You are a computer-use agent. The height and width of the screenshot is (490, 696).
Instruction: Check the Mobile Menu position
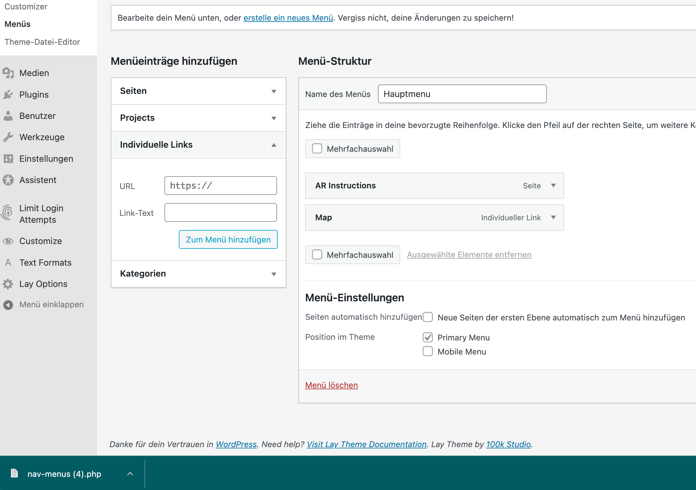tap(428, 351)
